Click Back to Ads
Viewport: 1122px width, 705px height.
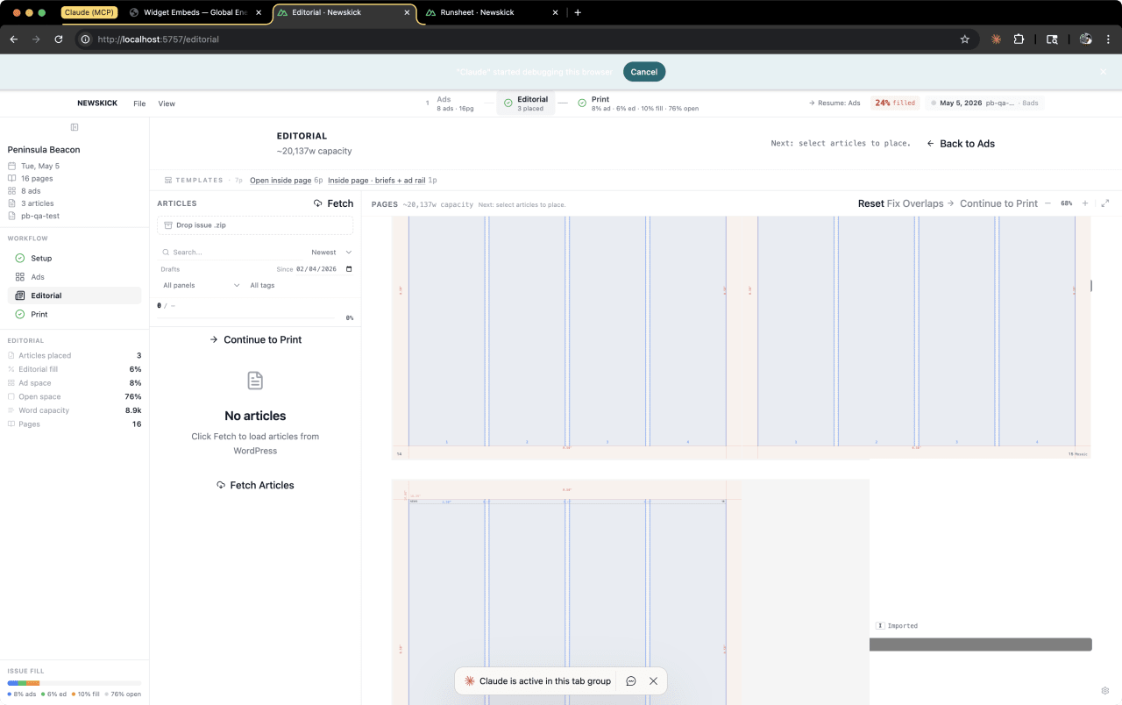(961, 144)
